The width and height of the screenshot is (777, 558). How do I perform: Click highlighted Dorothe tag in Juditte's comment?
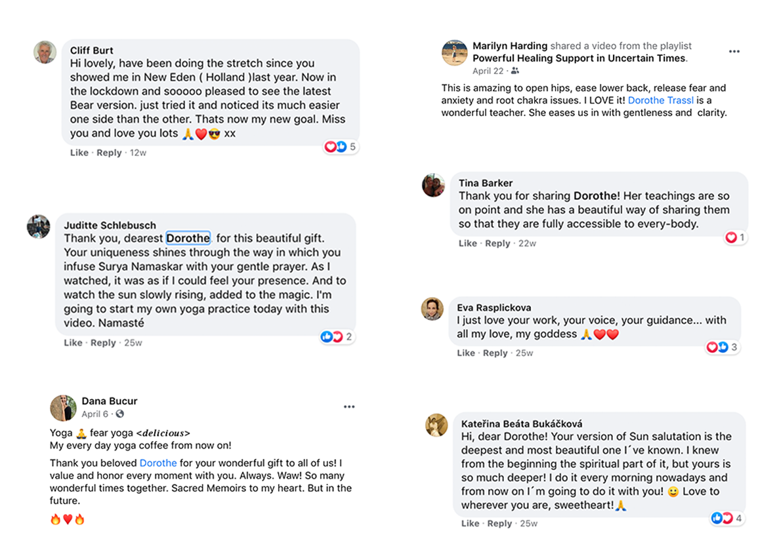pyautogui.click(x=188, y=238)
